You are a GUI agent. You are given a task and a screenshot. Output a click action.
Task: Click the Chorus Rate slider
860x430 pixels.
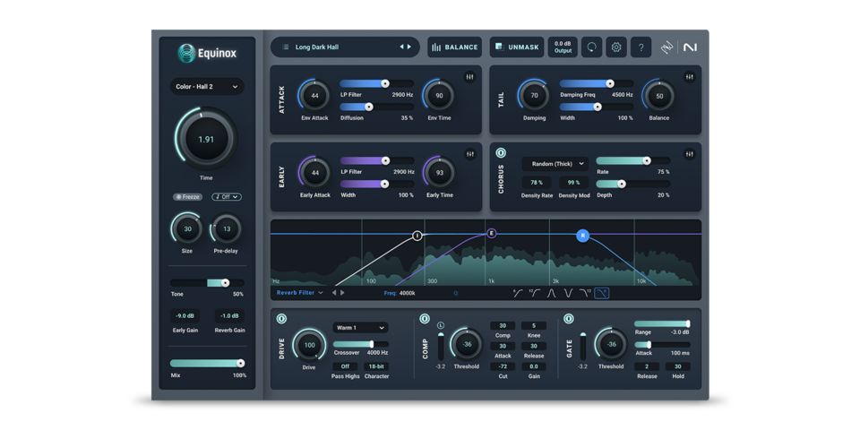coord(633,160)
